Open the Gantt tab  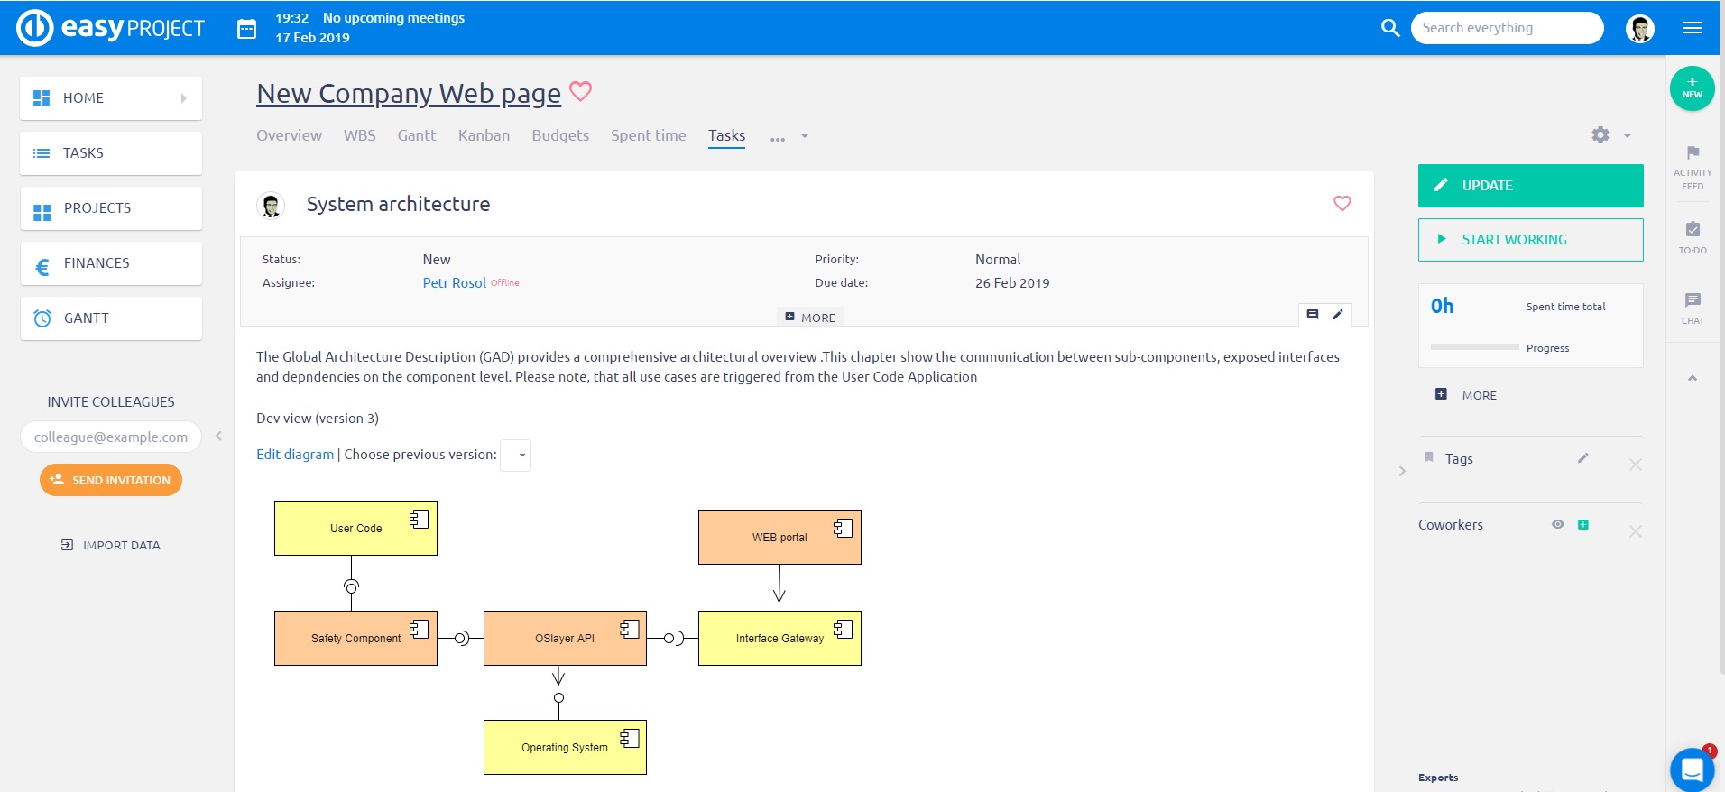[416, 135]
